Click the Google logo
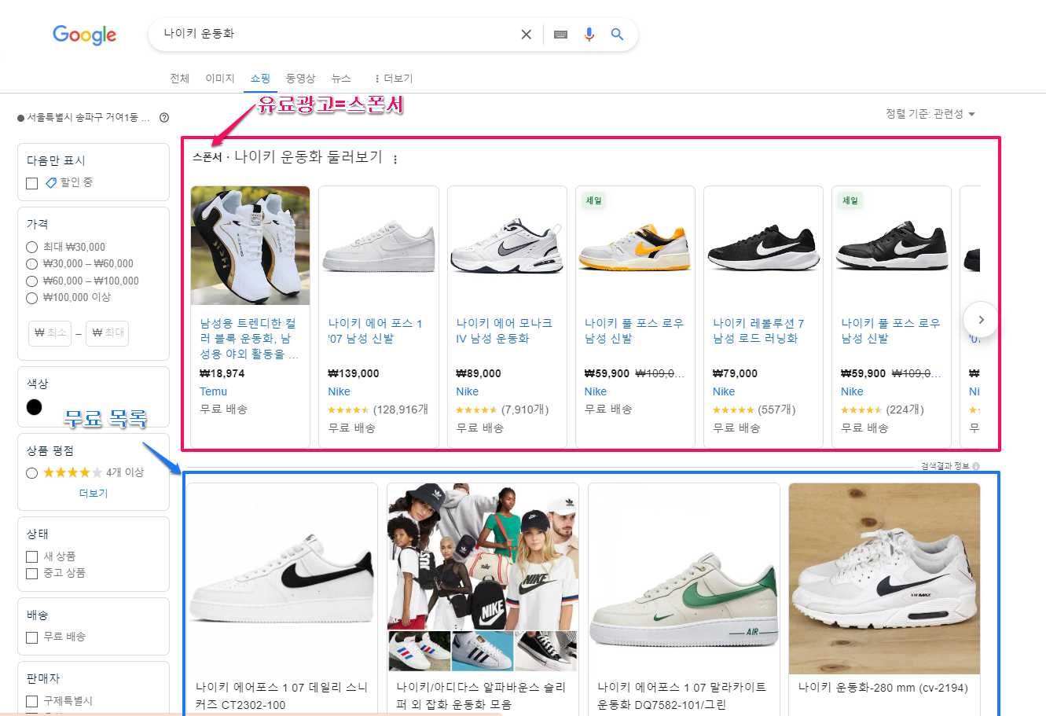 pyautogui.click(x=84, y=35)
